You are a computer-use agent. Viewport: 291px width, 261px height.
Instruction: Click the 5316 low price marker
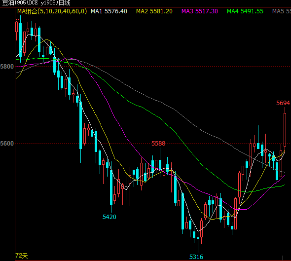tap(196, 257)
